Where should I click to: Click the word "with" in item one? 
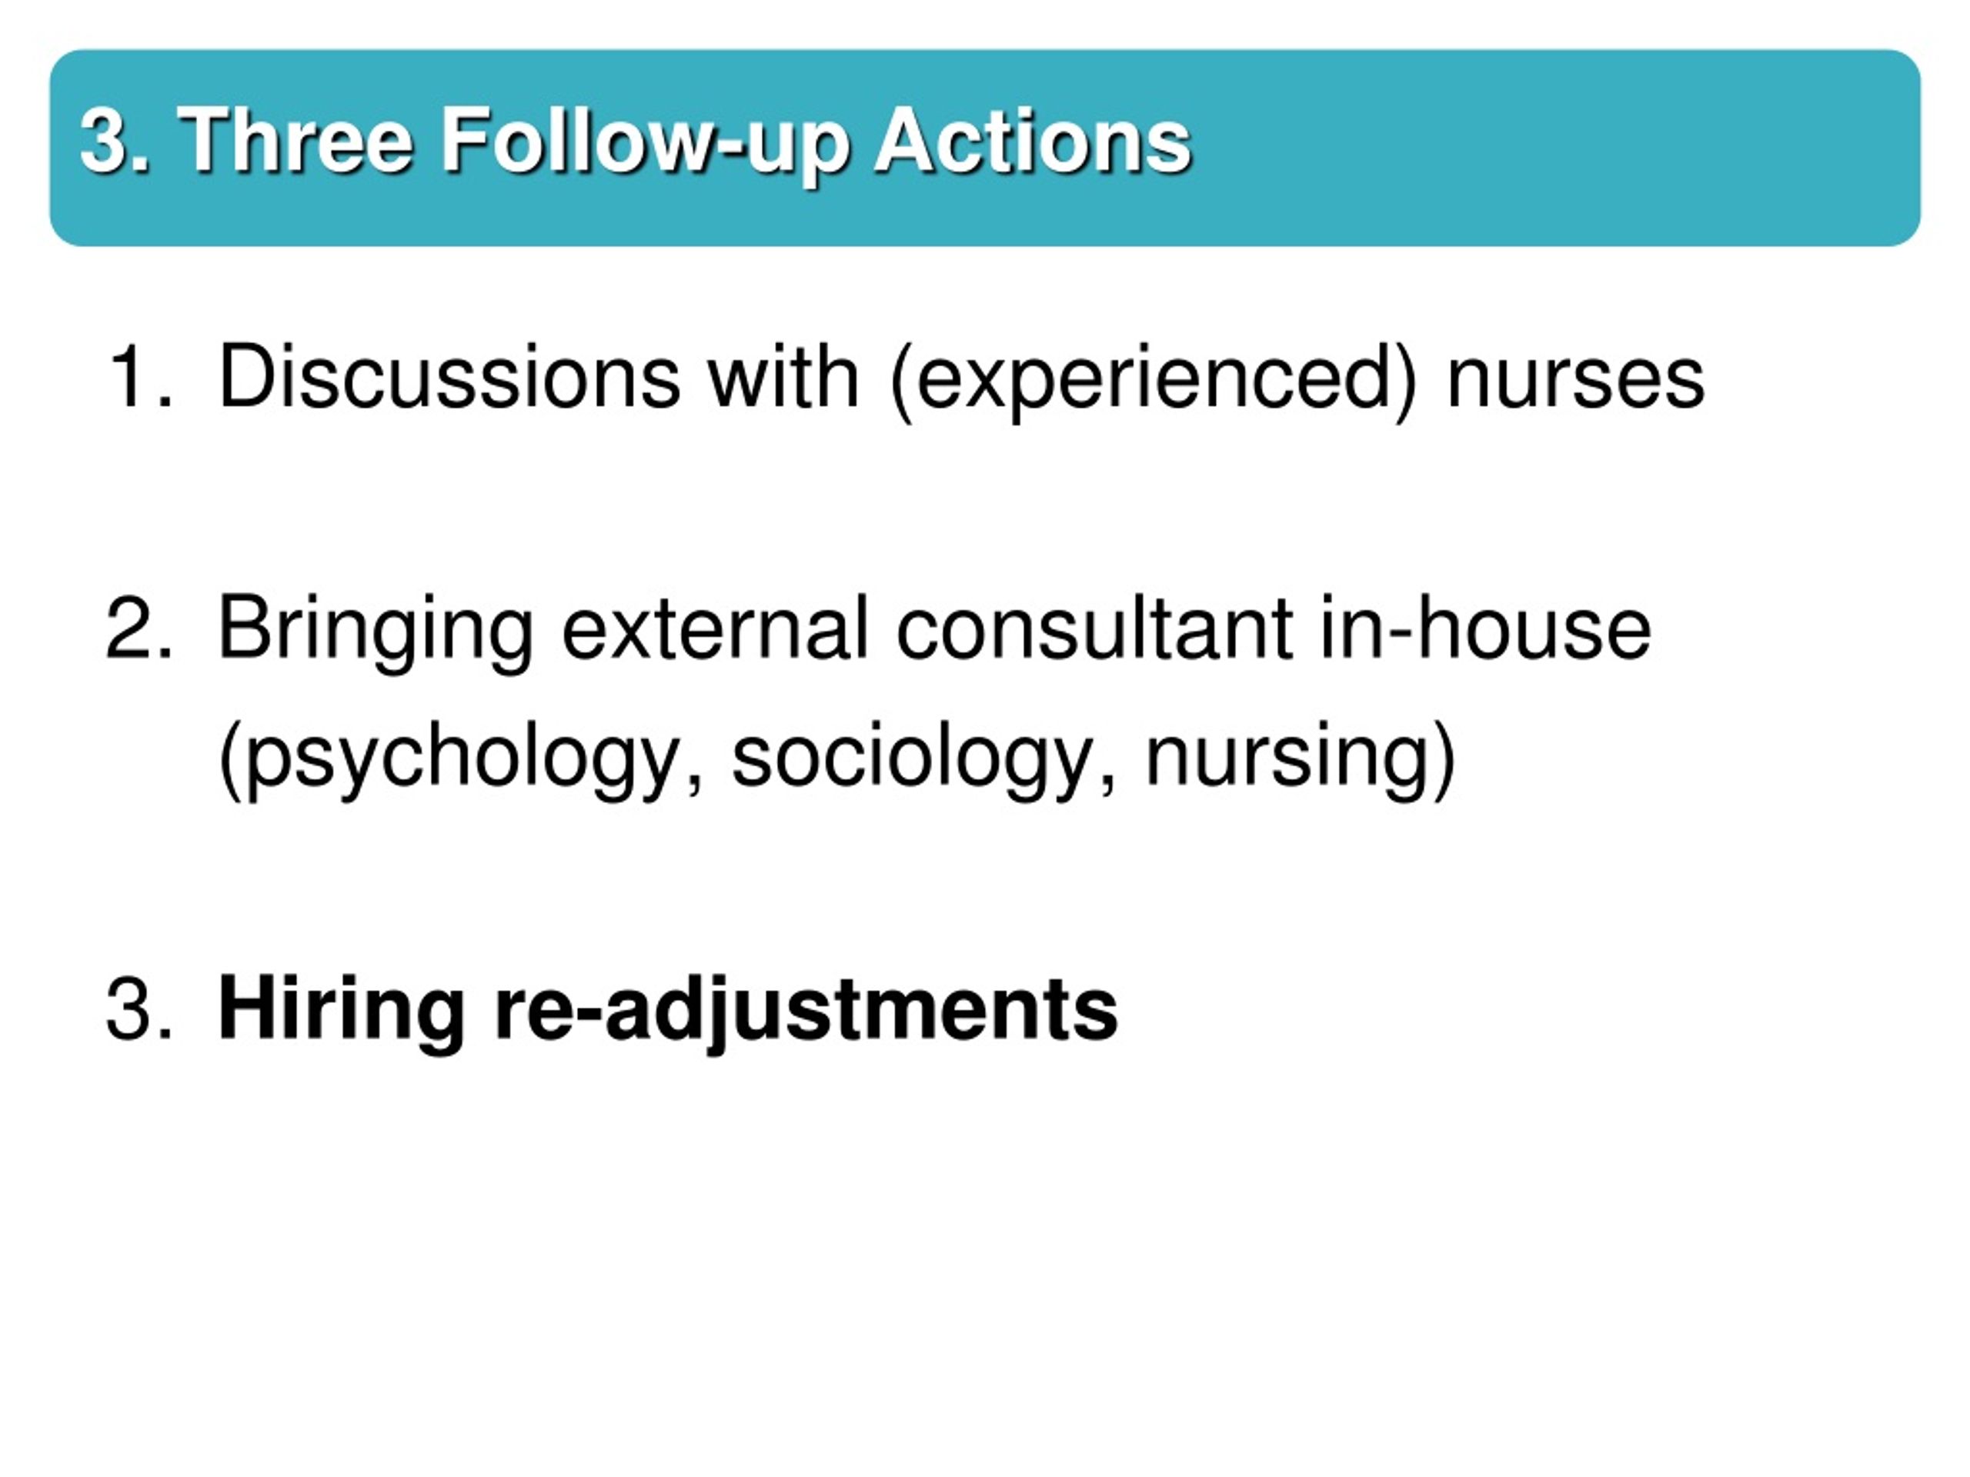[785, 378]
